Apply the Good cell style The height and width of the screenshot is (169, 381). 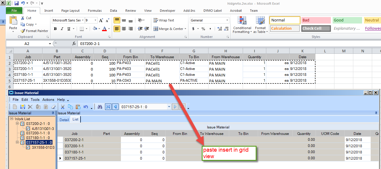[347, 20]
